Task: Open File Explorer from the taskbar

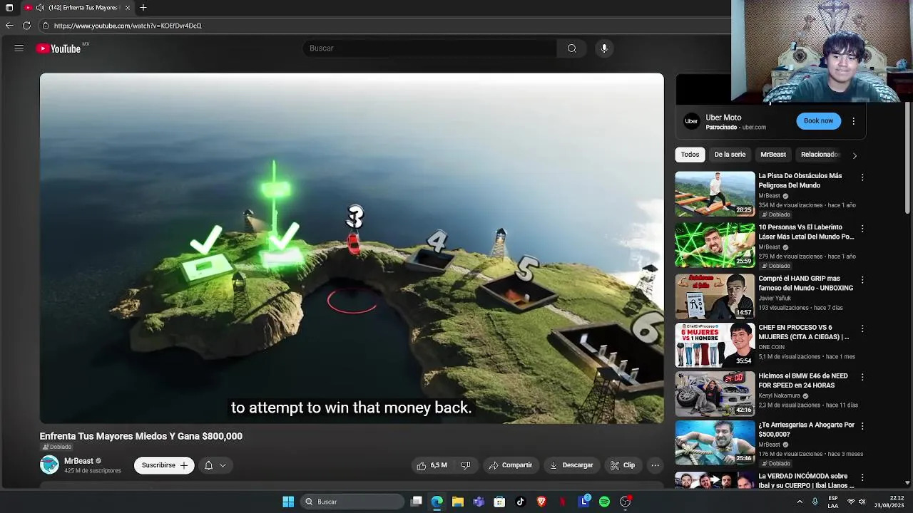Action: point(458,502)
